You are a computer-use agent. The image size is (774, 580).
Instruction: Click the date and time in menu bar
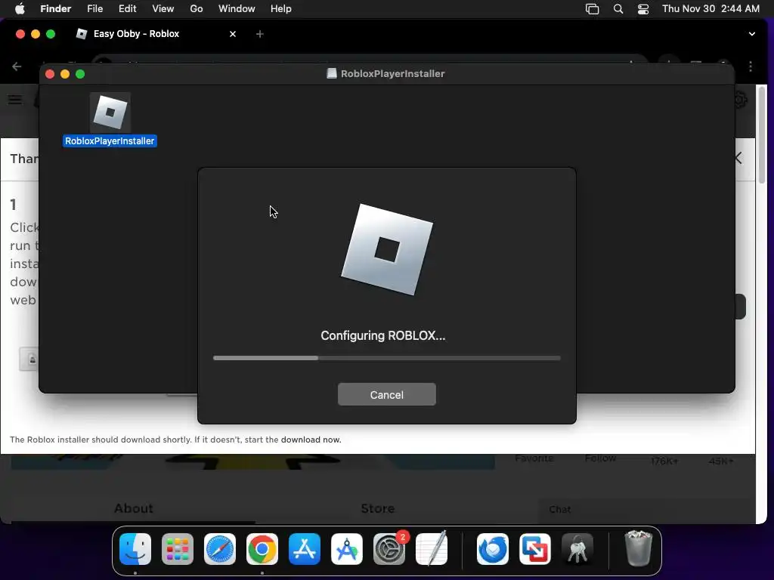click(x=711, y=8)
